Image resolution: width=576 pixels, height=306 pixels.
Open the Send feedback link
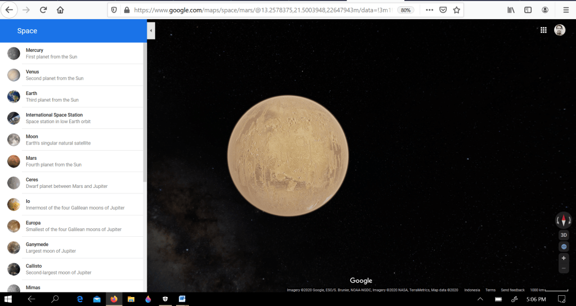pos(512,290)
